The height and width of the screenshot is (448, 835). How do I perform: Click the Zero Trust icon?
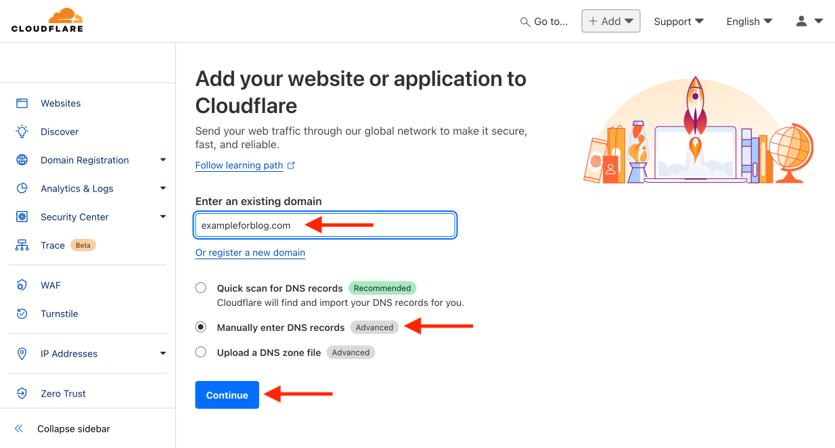22,394
